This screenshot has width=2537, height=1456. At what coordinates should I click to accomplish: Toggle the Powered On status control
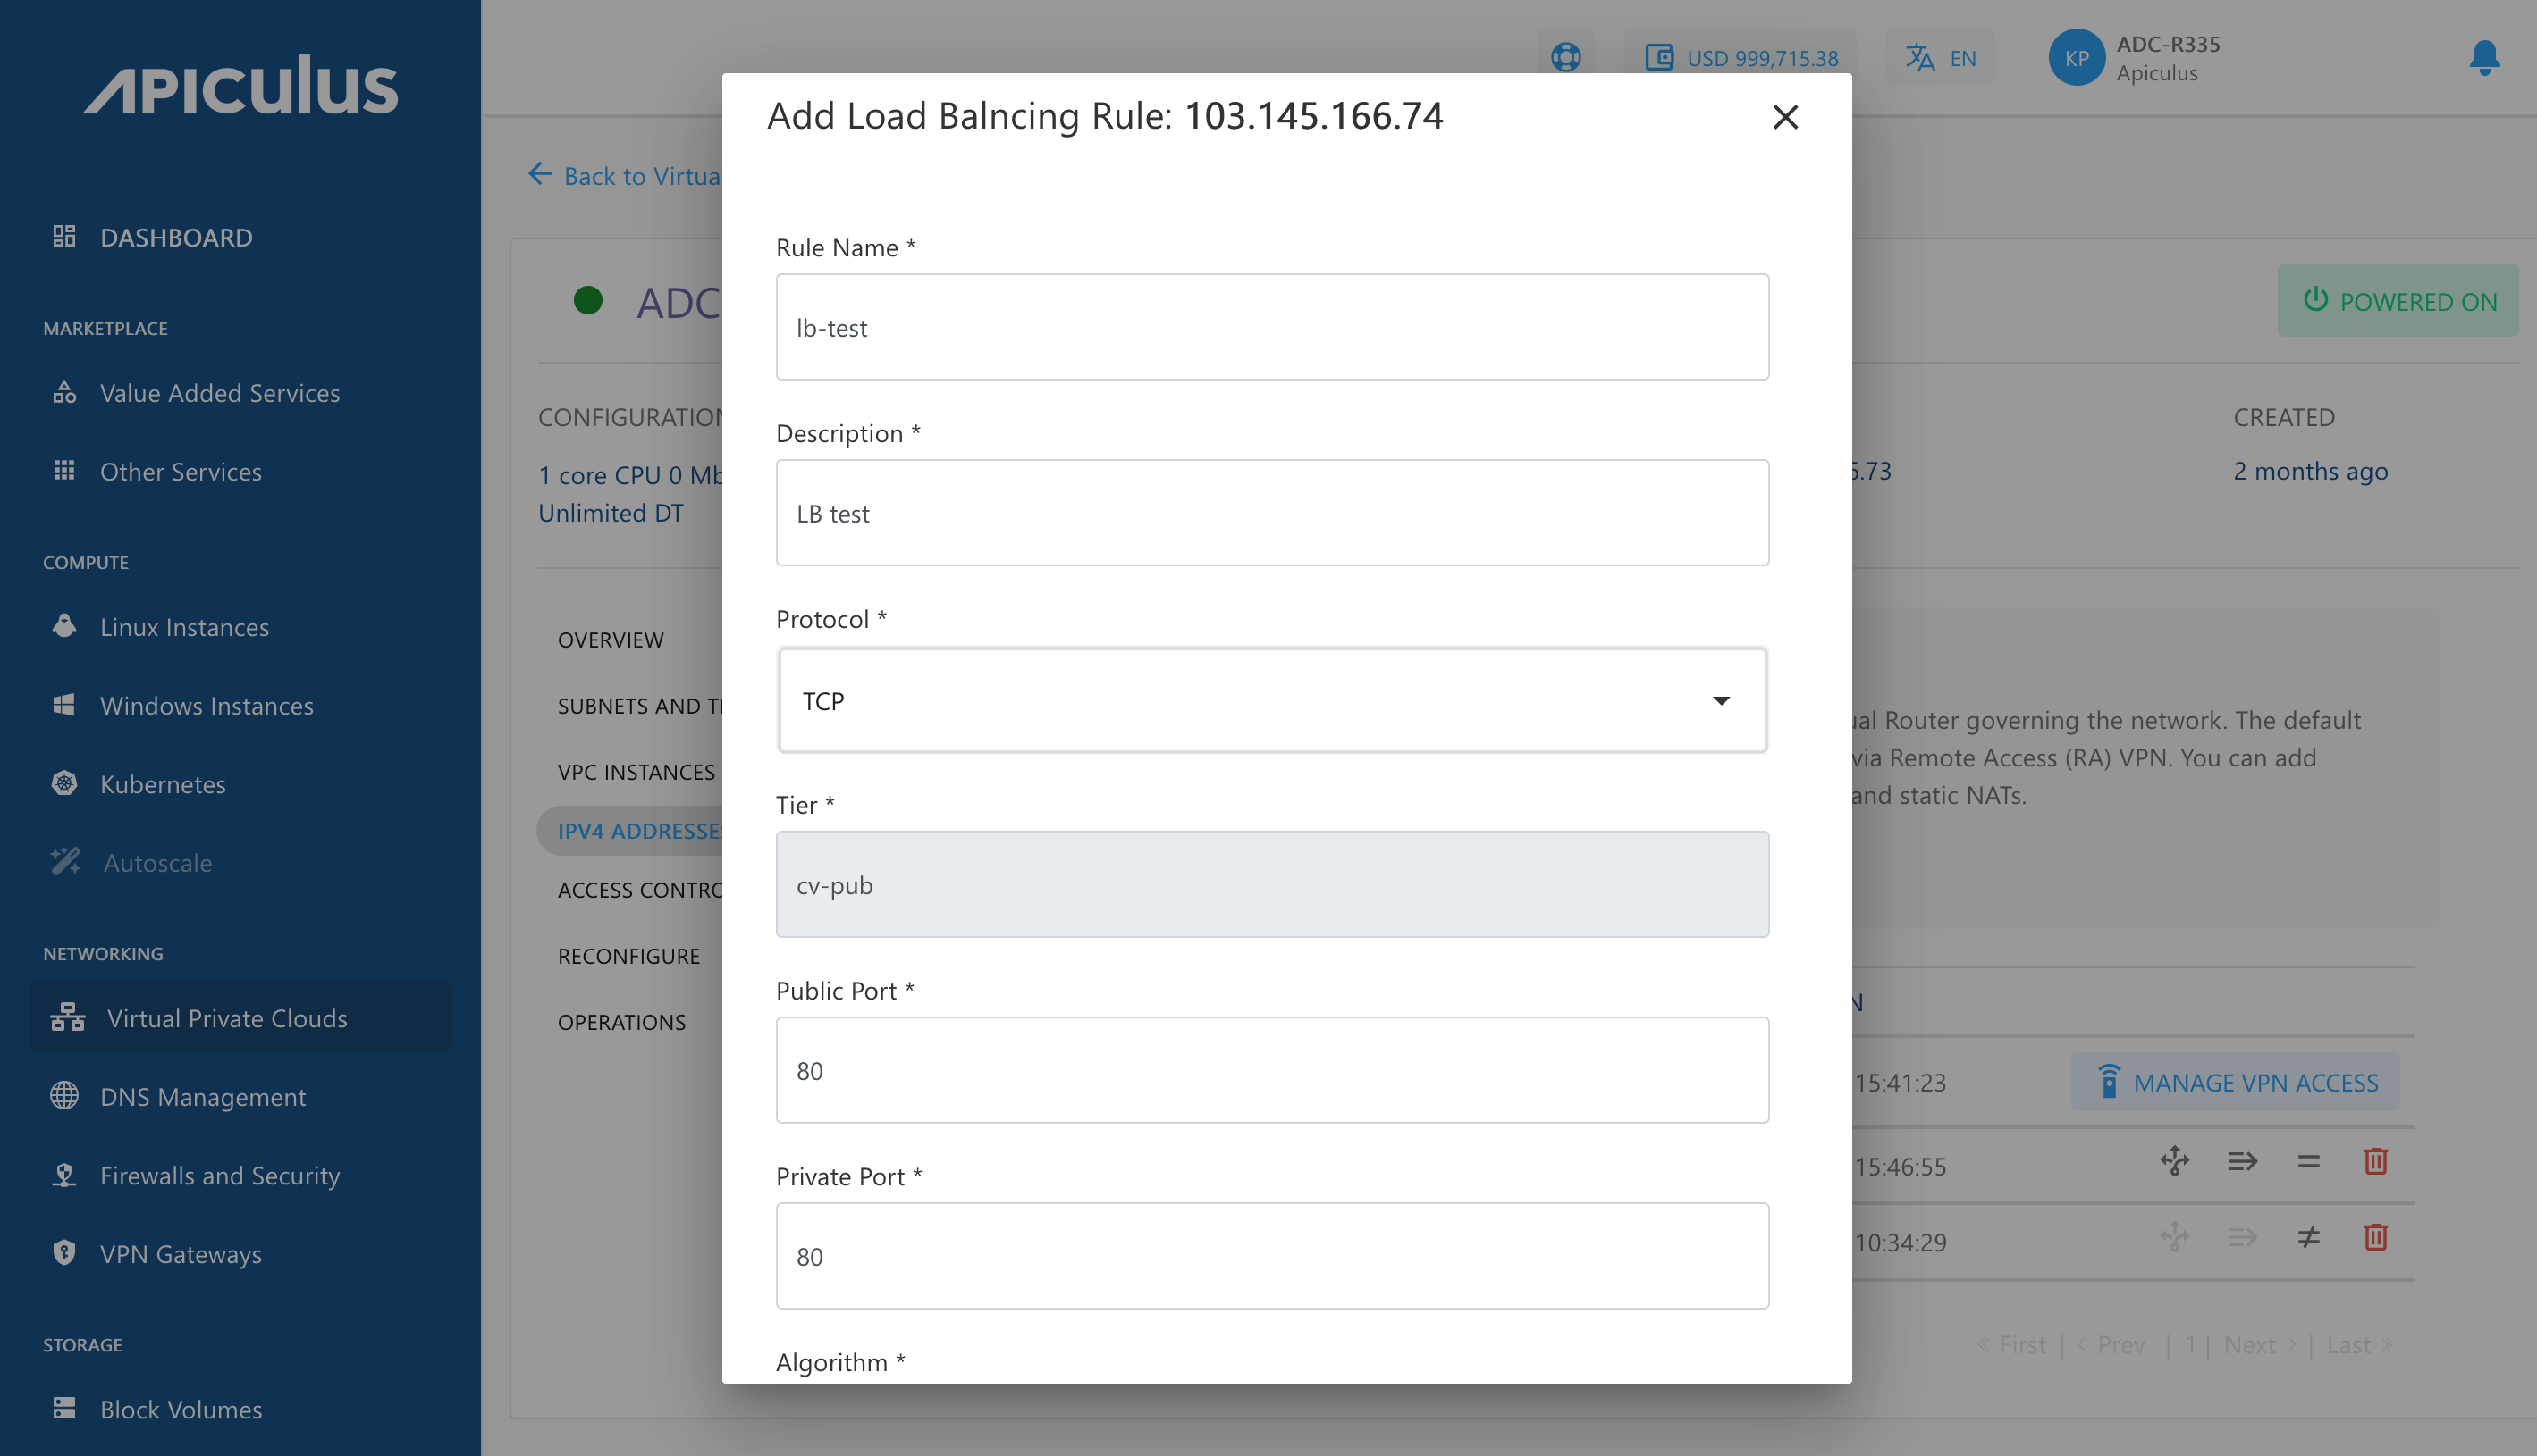point(2397,300)
